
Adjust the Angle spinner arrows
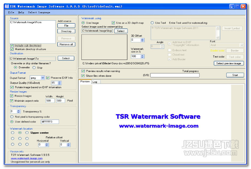click(x=162, y=46)
